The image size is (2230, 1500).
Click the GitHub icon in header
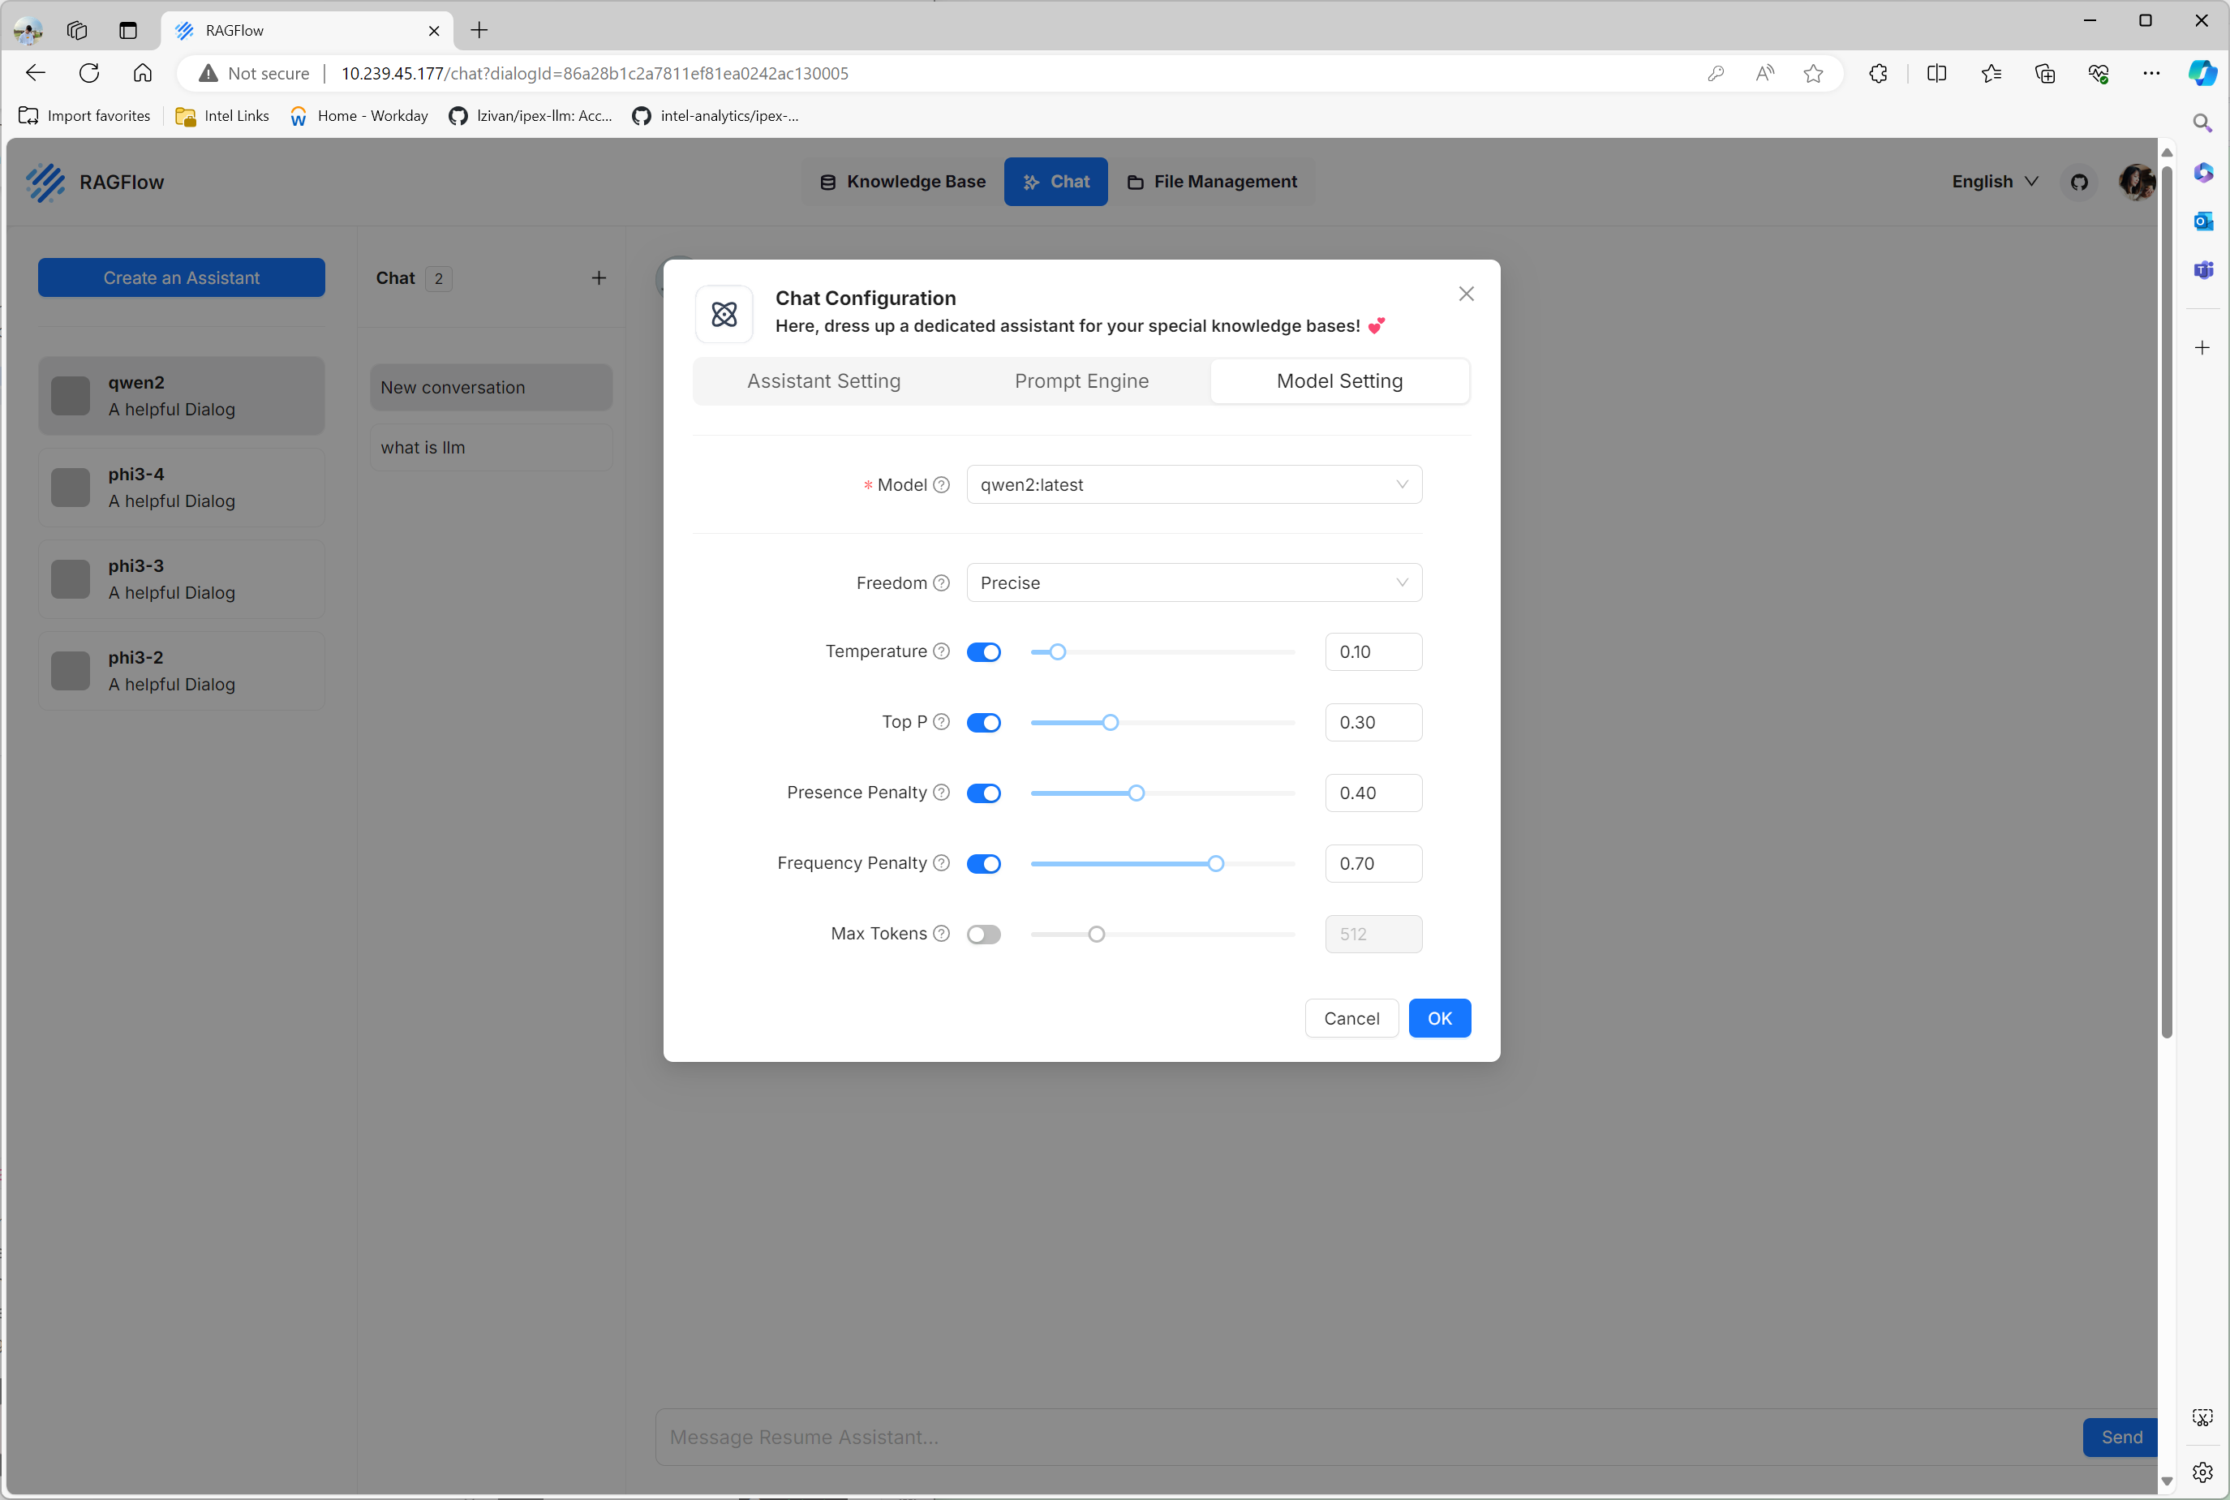tap(2079, 182)
